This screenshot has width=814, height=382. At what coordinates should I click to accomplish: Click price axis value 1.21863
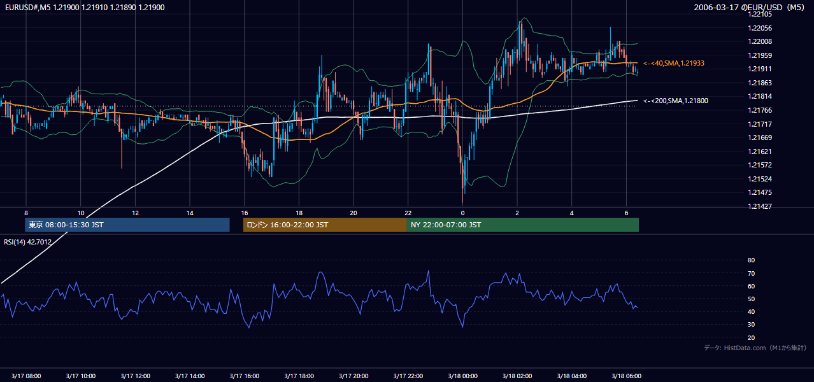[760, 83]
